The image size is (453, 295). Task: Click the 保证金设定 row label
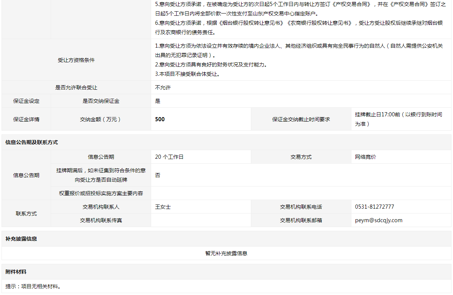pos(26,101)
